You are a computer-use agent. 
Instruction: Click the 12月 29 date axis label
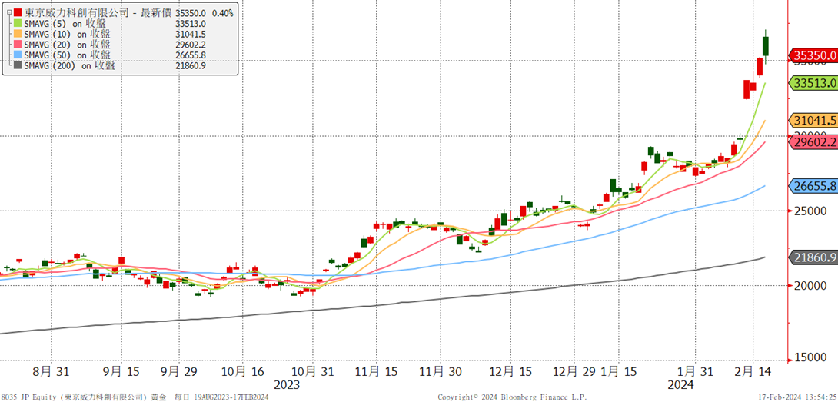point(573,370)
